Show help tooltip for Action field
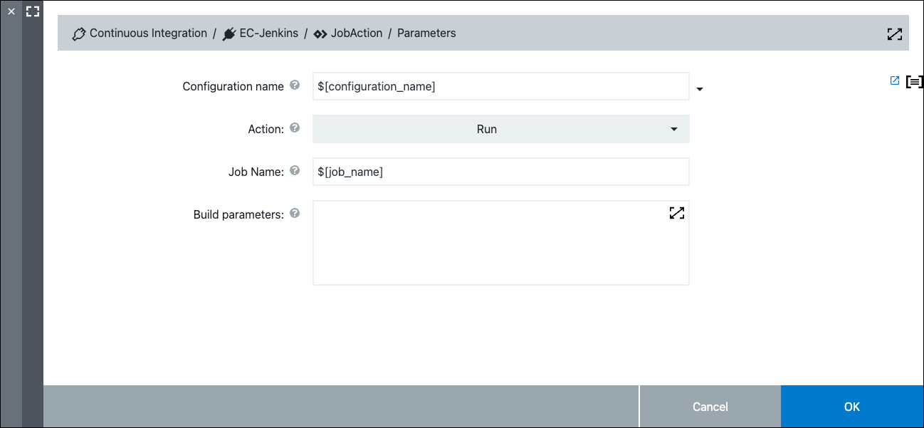 (x=295, y=129)
